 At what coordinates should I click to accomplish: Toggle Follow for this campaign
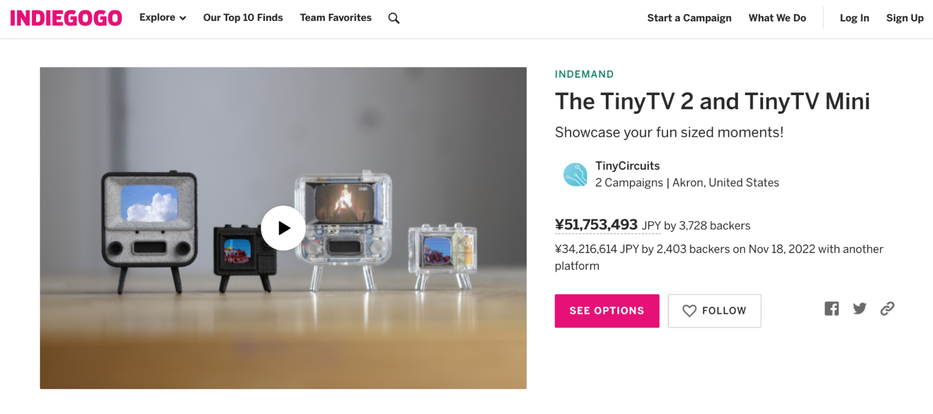point(715,310)
